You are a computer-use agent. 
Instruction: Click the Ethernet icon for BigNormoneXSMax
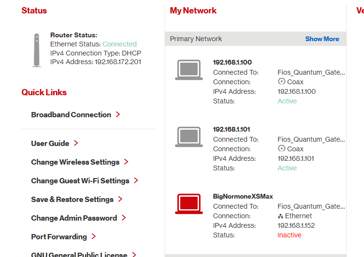280,216
